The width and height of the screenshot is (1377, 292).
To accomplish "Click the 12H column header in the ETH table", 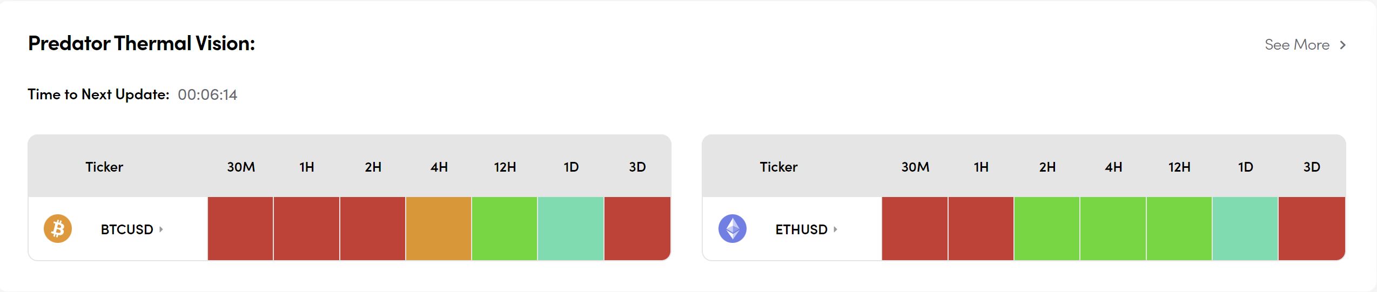I will pyautogui.click(x=1179, y=167).
